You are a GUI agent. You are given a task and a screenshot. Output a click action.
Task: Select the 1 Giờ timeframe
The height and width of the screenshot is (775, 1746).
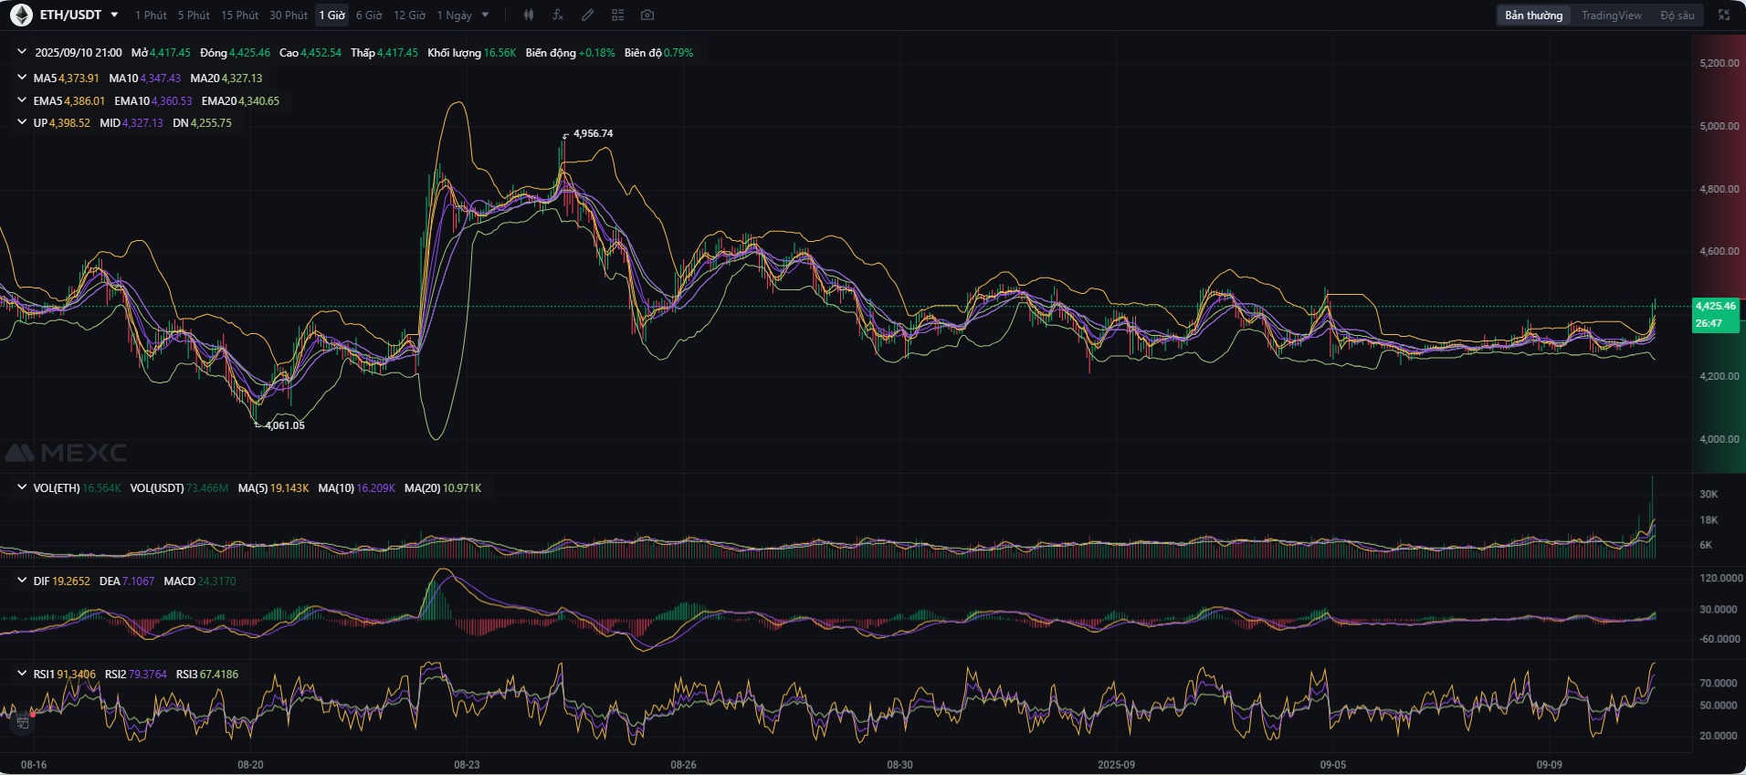(x=332, y=16)
